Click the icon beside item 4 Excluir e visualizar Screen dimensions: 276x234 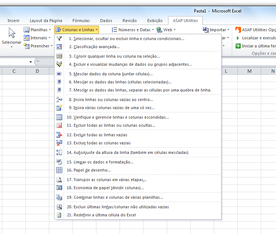click(59, 64)
